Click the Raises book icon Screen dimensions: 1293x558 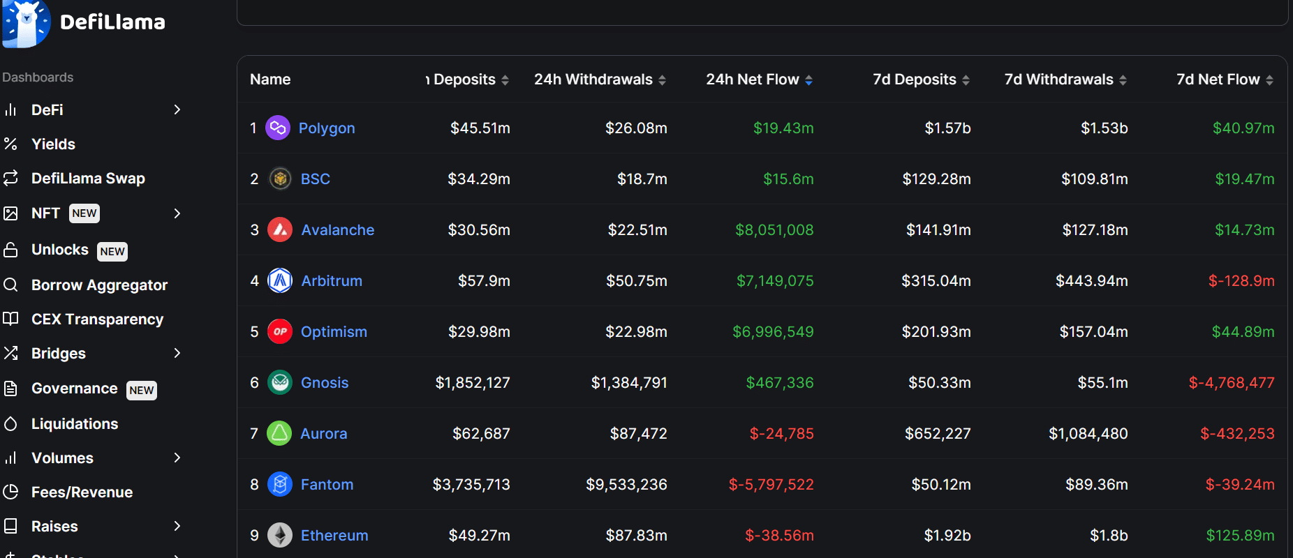pos(10,526)
